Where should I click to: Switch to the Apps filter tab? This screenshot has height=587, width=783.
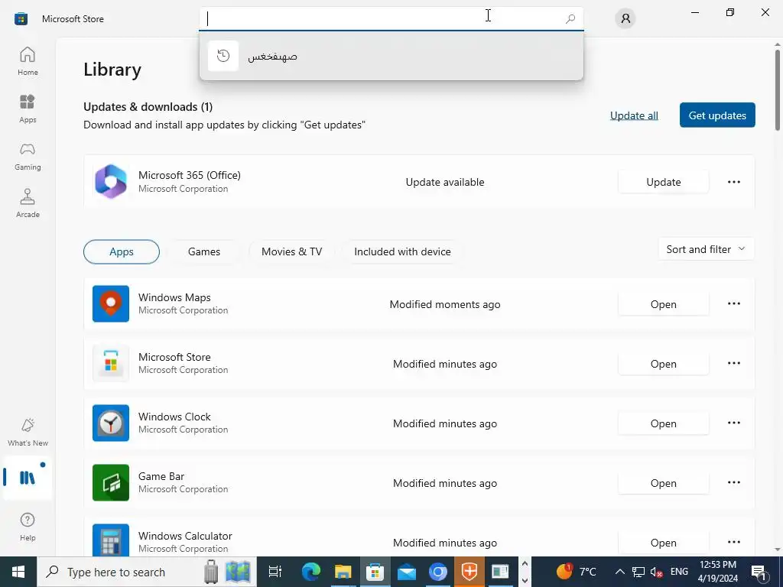tap(122, 251)
